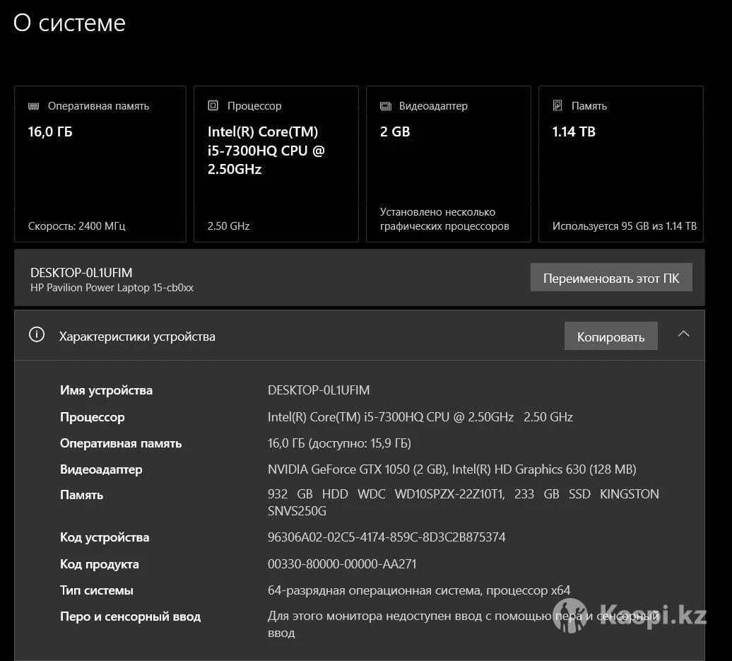Click the Характеристики устройства section header
The height and width of the screenshot is (661, 732).
point(137,337)
